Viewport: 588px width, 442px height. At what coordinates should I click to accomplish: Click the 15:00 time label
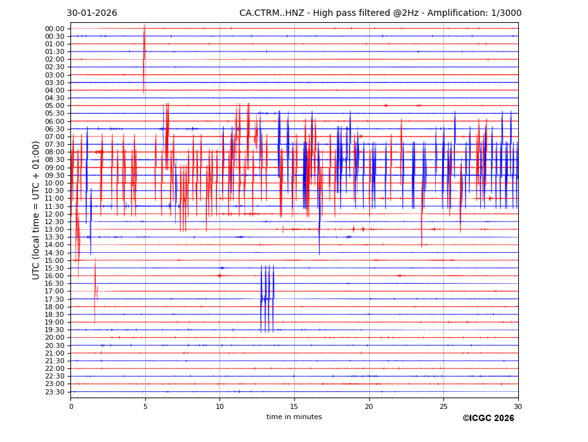(55, 260)
